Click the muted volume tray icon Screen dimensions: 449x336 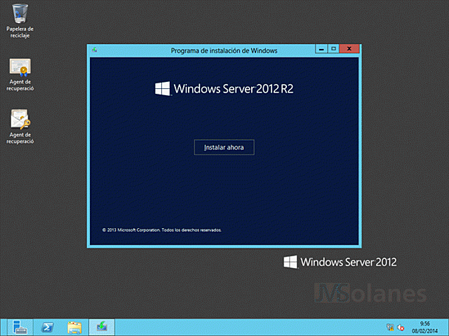[401, 327]
